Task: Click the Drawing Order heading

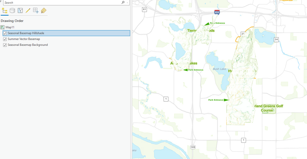Action: (12, 21)
